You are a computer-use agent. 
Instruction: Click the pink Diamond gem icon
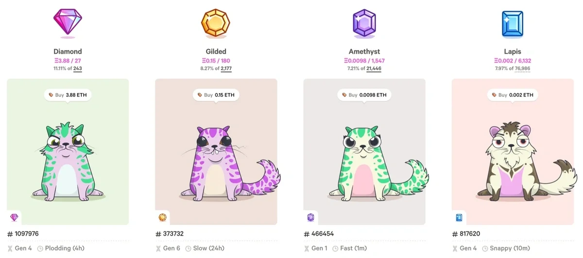click(68, 23)
